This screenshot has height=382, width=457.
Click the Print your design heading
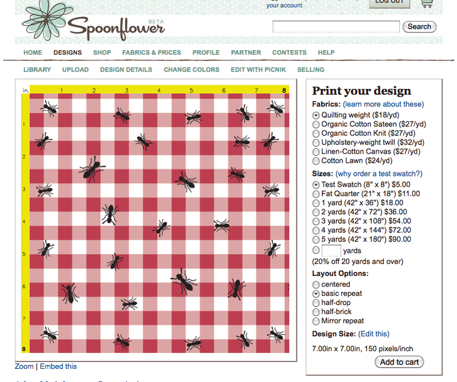[362, 91]
